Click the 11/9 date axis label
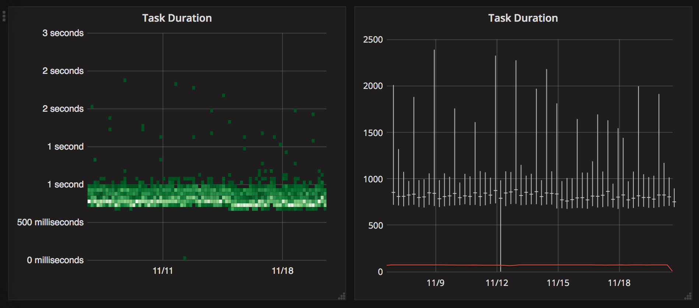699x308 pixels. [435, 283]
